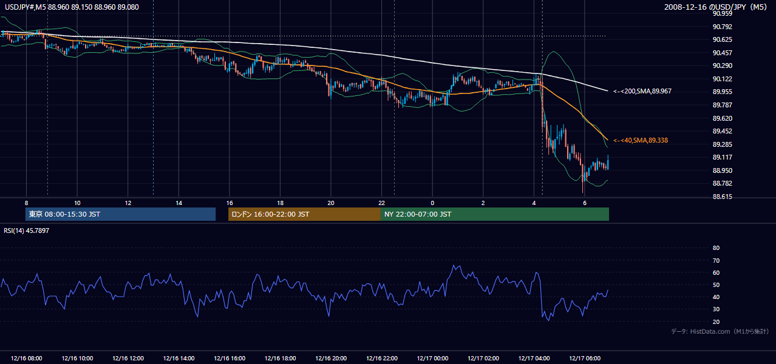Click price axis label 89.787

click(x=722, y=105)
